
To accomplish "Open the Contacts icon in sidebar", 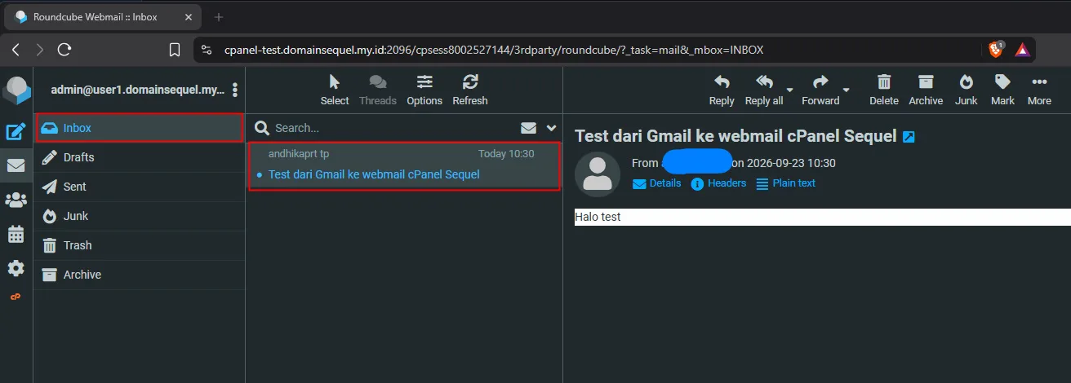I will (x=16, y=200).
